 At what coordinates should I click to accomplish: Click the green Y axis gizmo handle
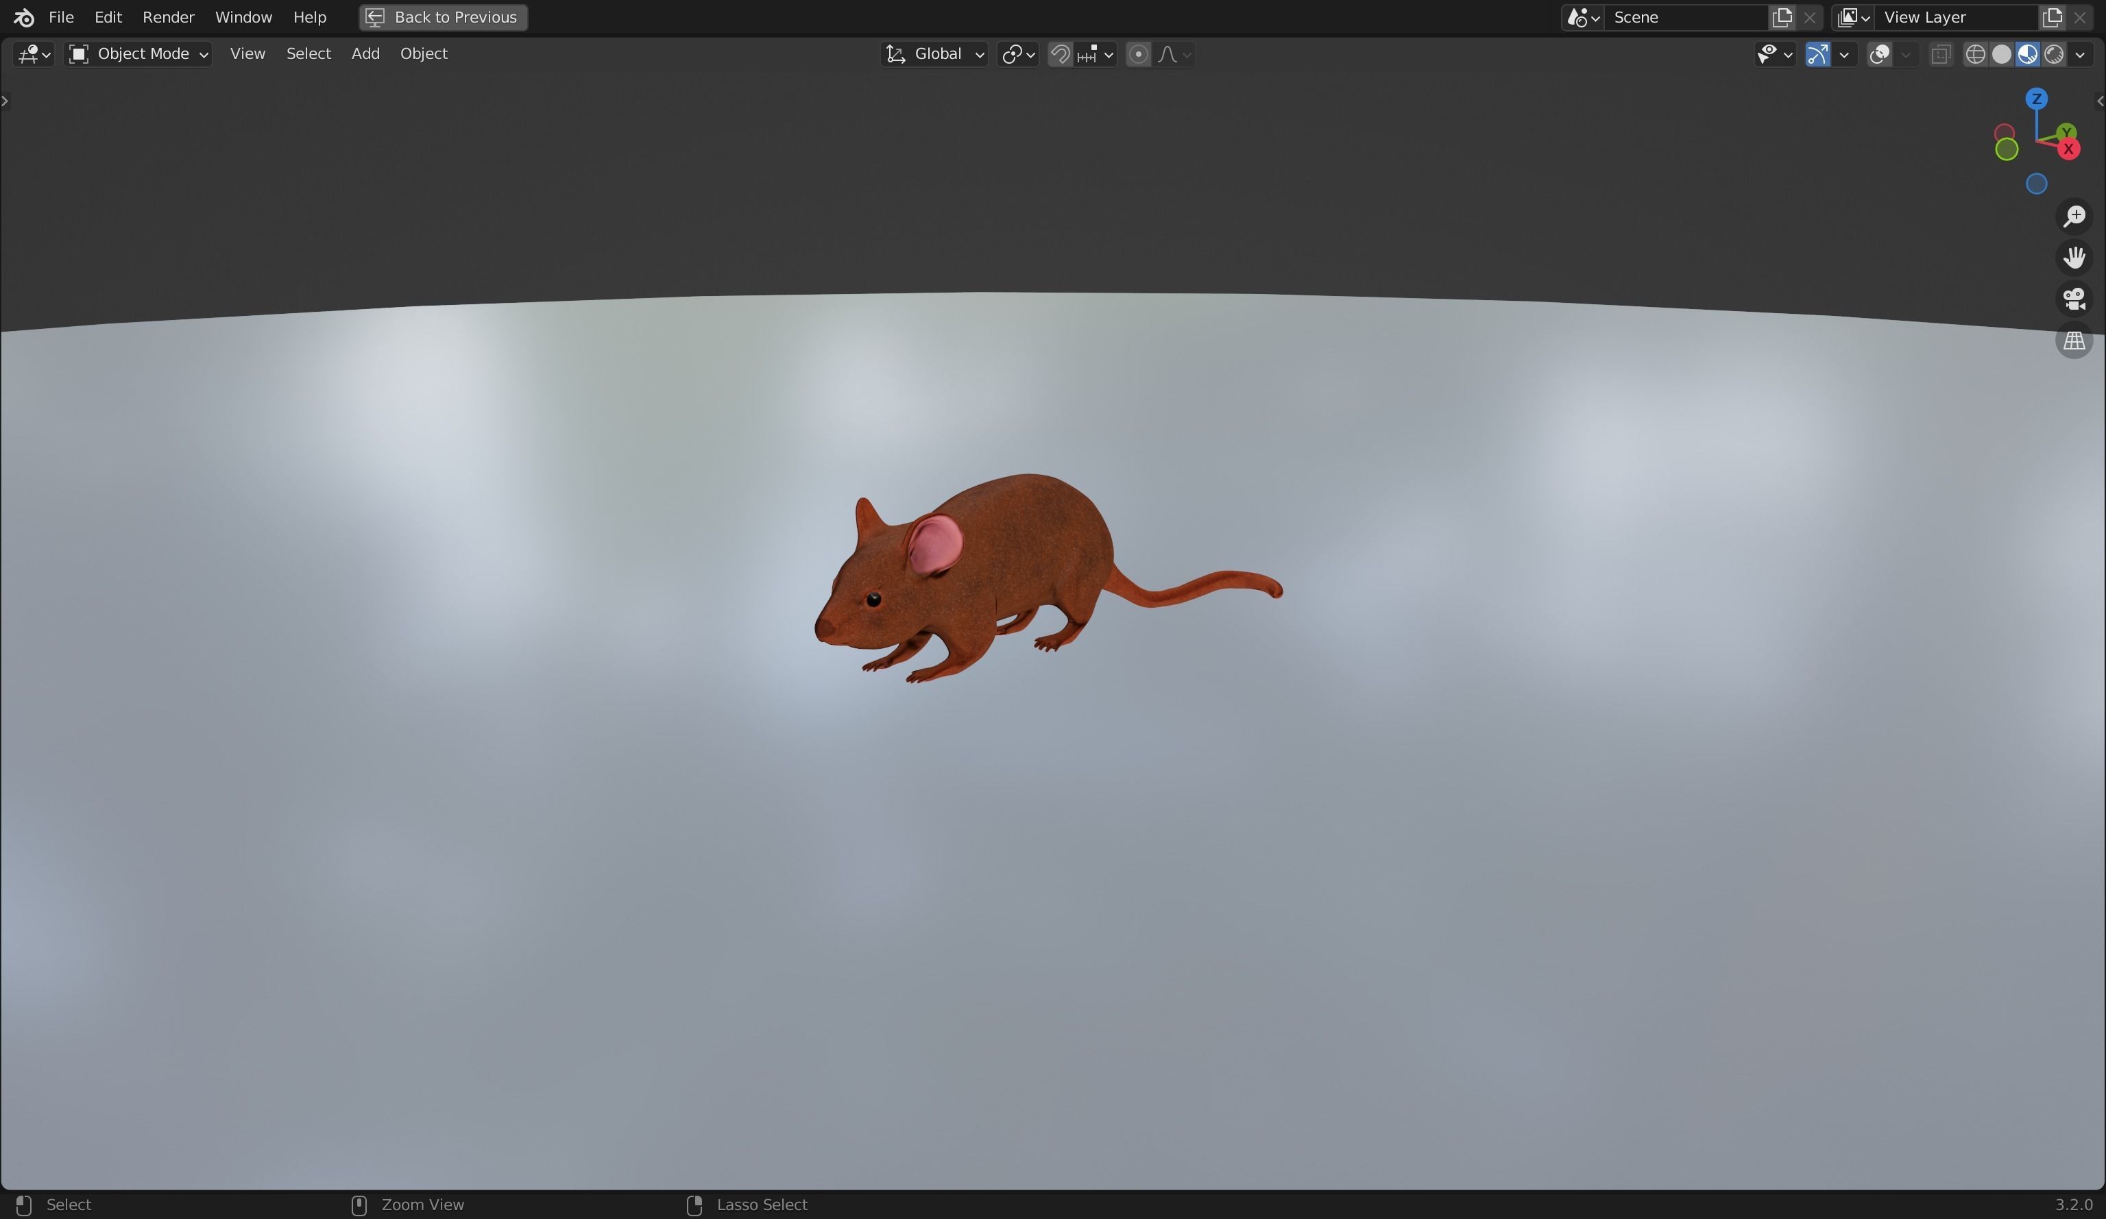click(x=2067, y=132)
